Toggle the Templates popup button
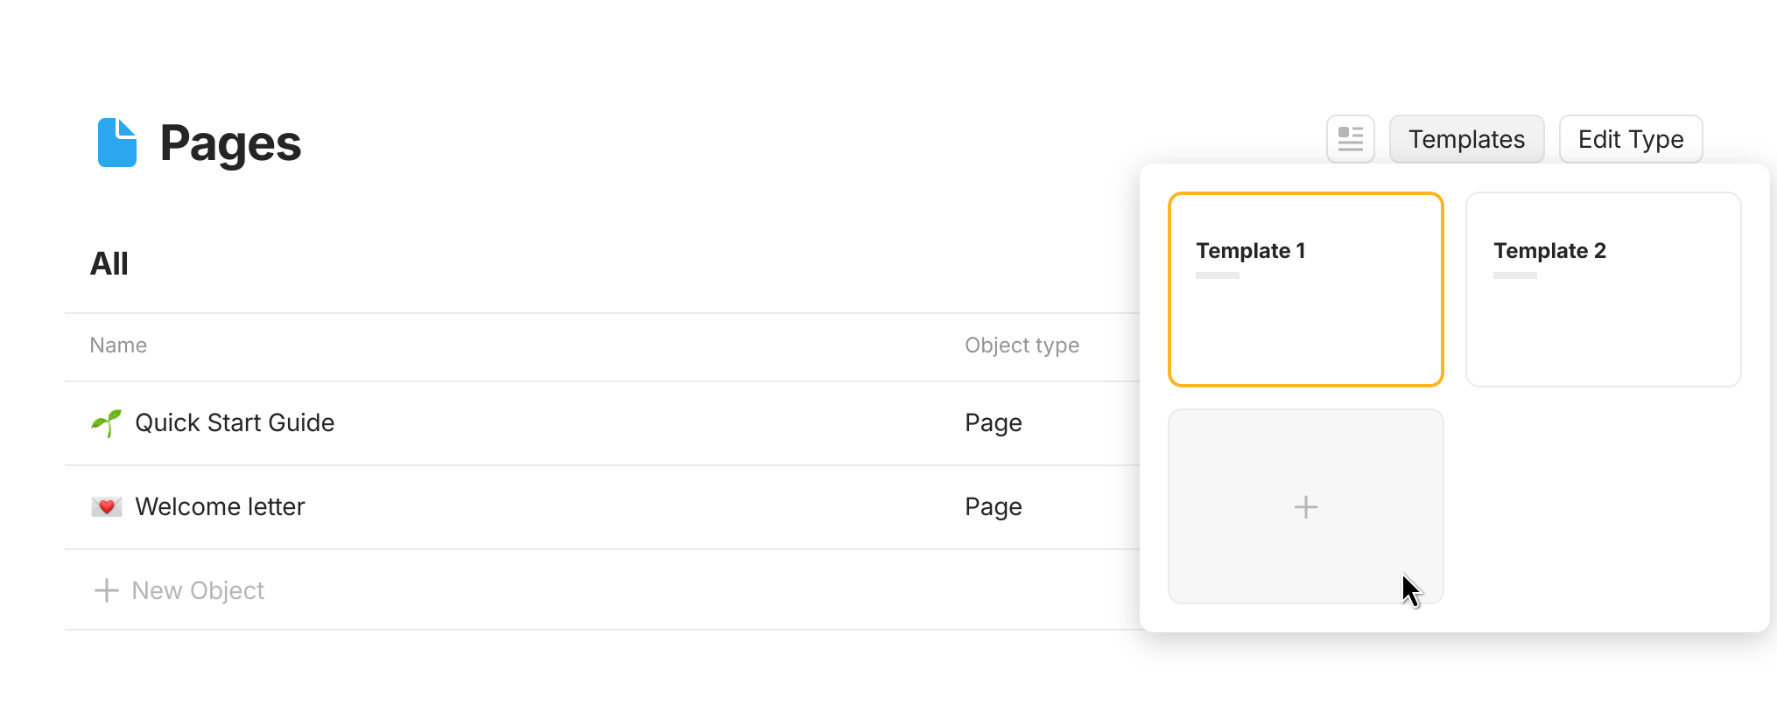The height and width of the screenshot is (718, 1777). 1466,139
